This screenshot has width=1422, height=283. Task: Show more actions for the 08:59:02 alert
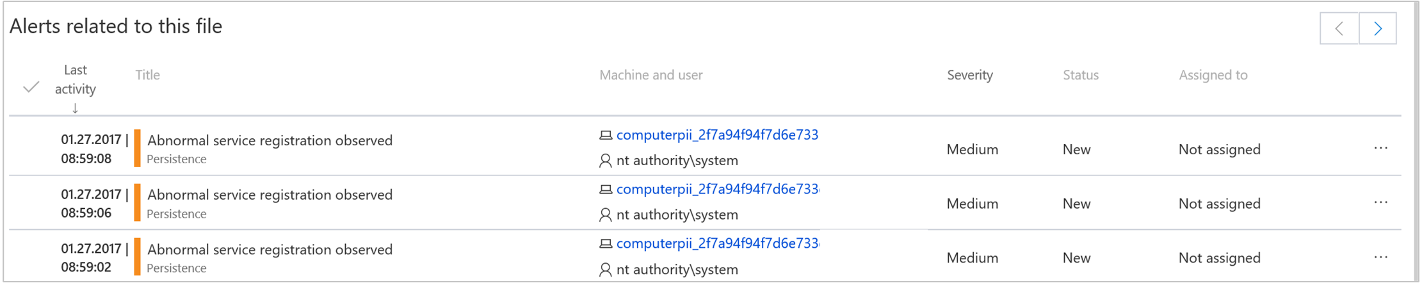(x=1380, y=257)
